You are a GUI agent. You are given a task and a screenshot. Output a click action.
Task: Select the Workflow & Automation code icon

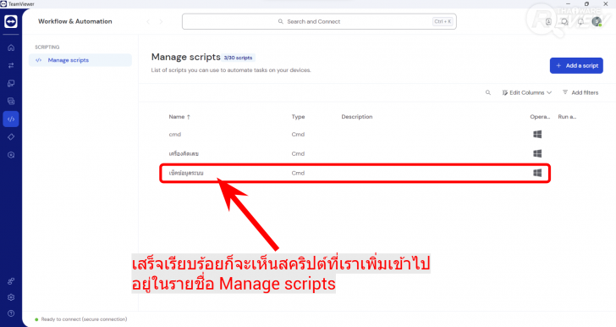(x=11, y=119)
